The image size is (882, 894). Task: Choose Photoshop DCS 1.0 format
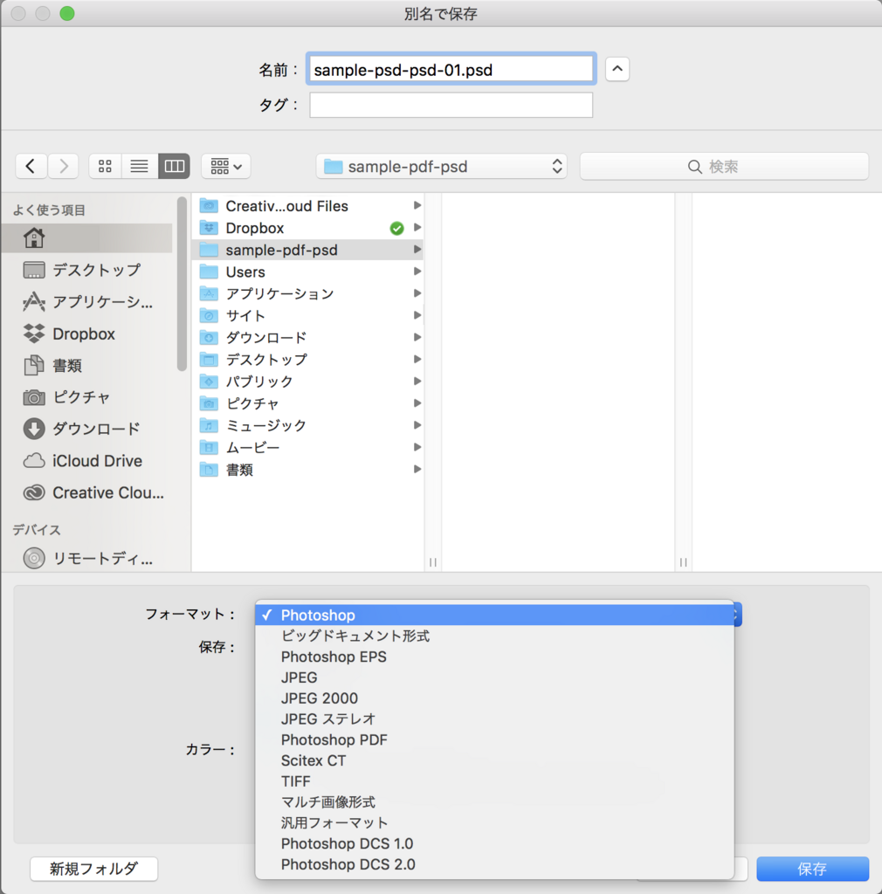click(495, 844)
